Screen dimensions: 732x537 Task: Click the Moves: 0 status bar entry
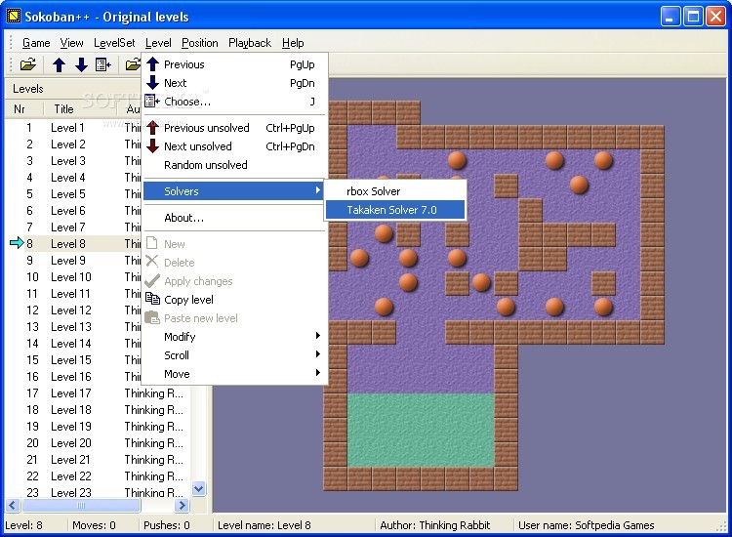point(94,525)
